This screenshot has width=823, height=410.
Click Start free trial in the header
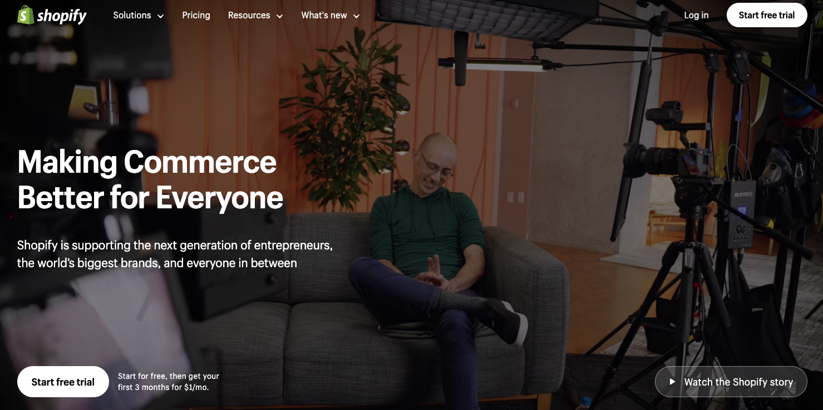pos(767,15)
